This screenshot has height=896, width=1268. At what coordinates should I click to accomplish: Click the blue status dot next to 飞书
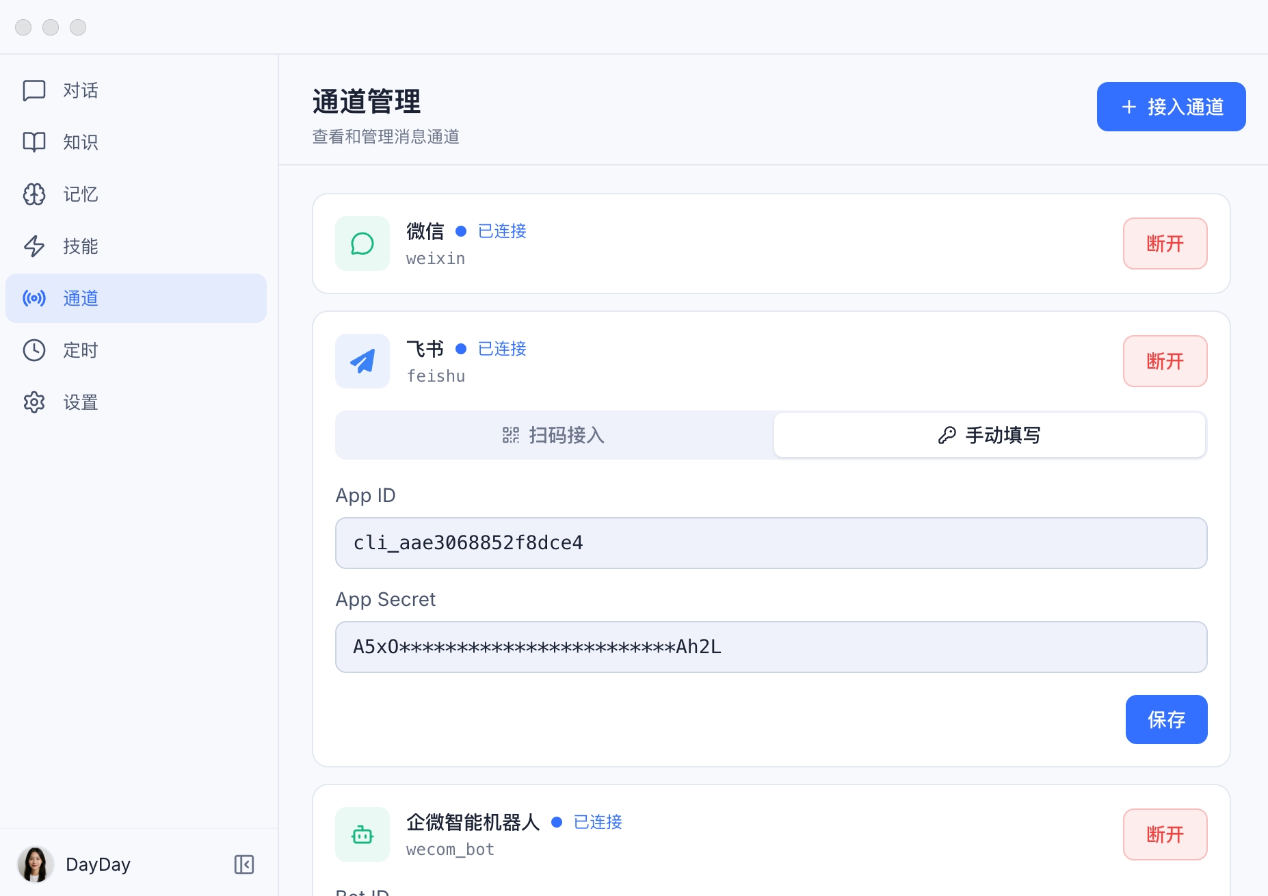coord(461,349)
